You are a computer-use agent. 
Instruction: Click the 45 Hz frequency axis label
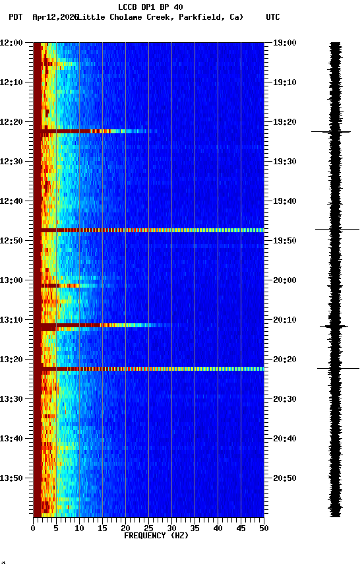(x=241, y=528)
